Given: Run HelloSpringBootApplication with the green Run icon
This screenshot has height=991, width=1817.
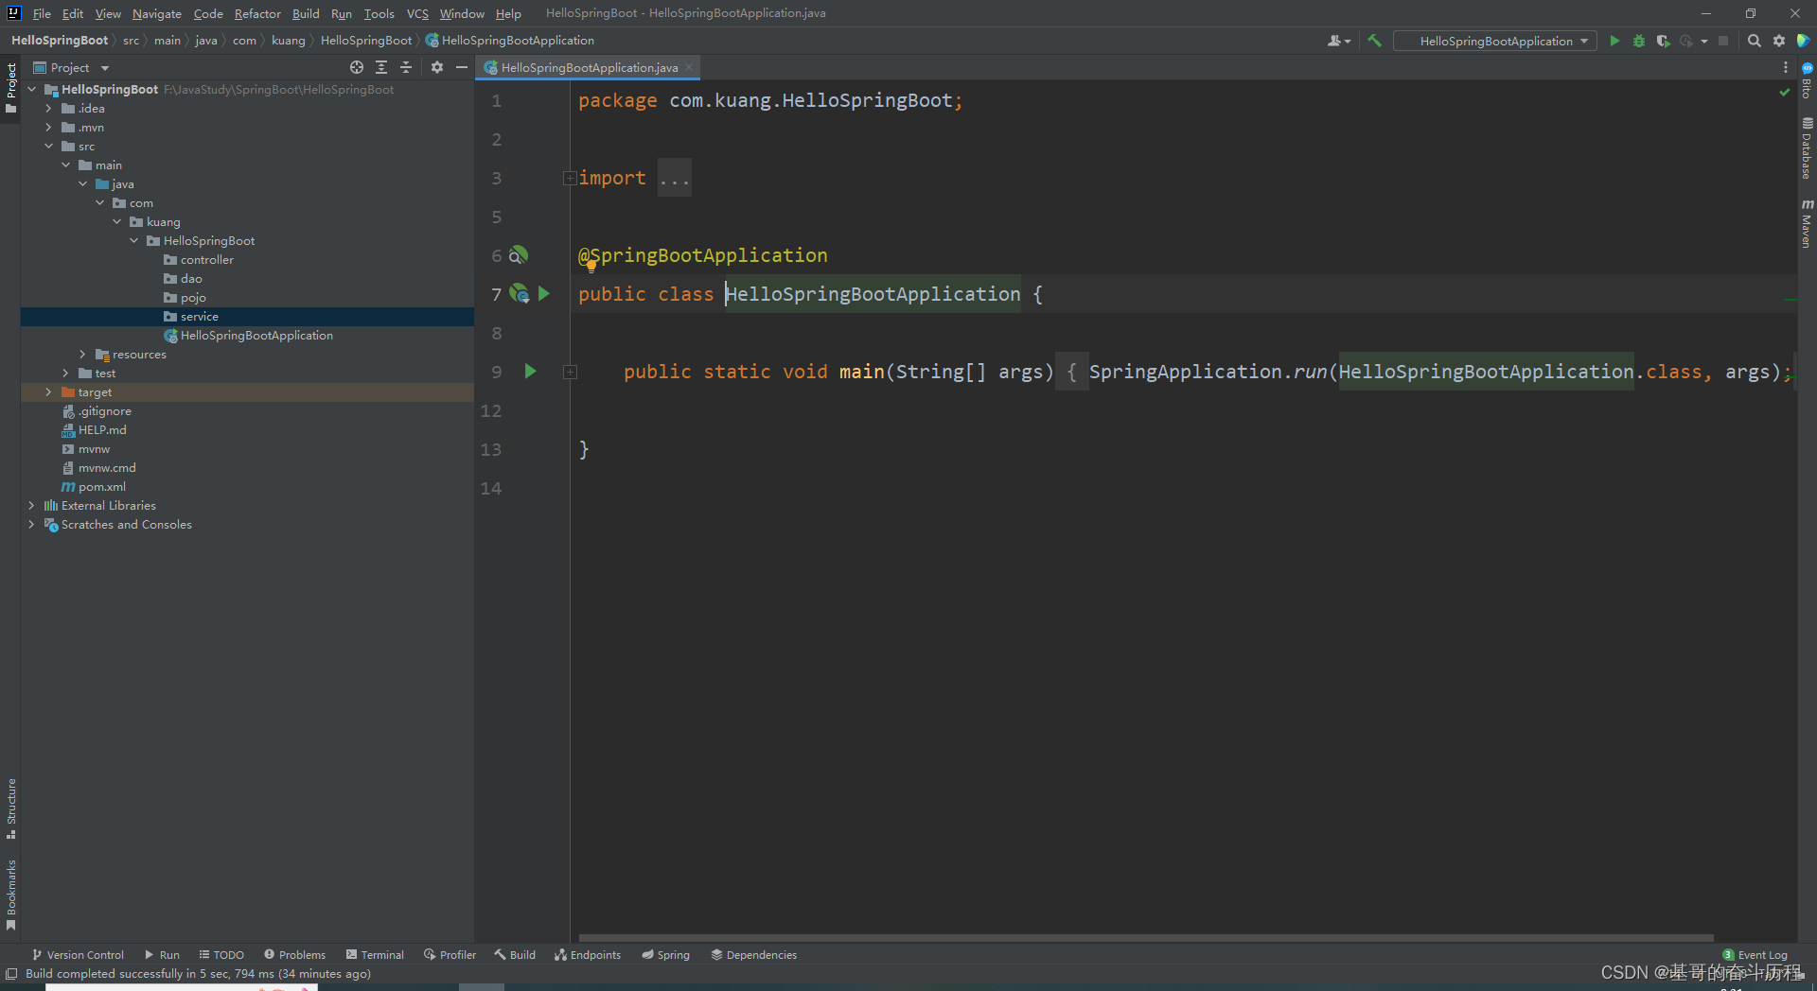Looking at the screenshot, I should pos(1614,41).
